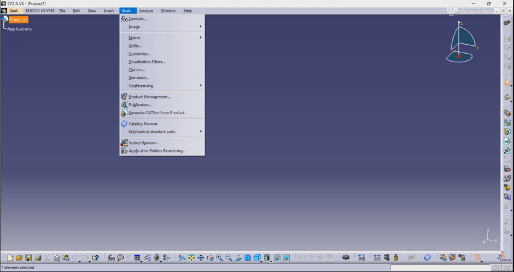Open the Start menu
Screen dimensions: 514x272
[14, 11]
